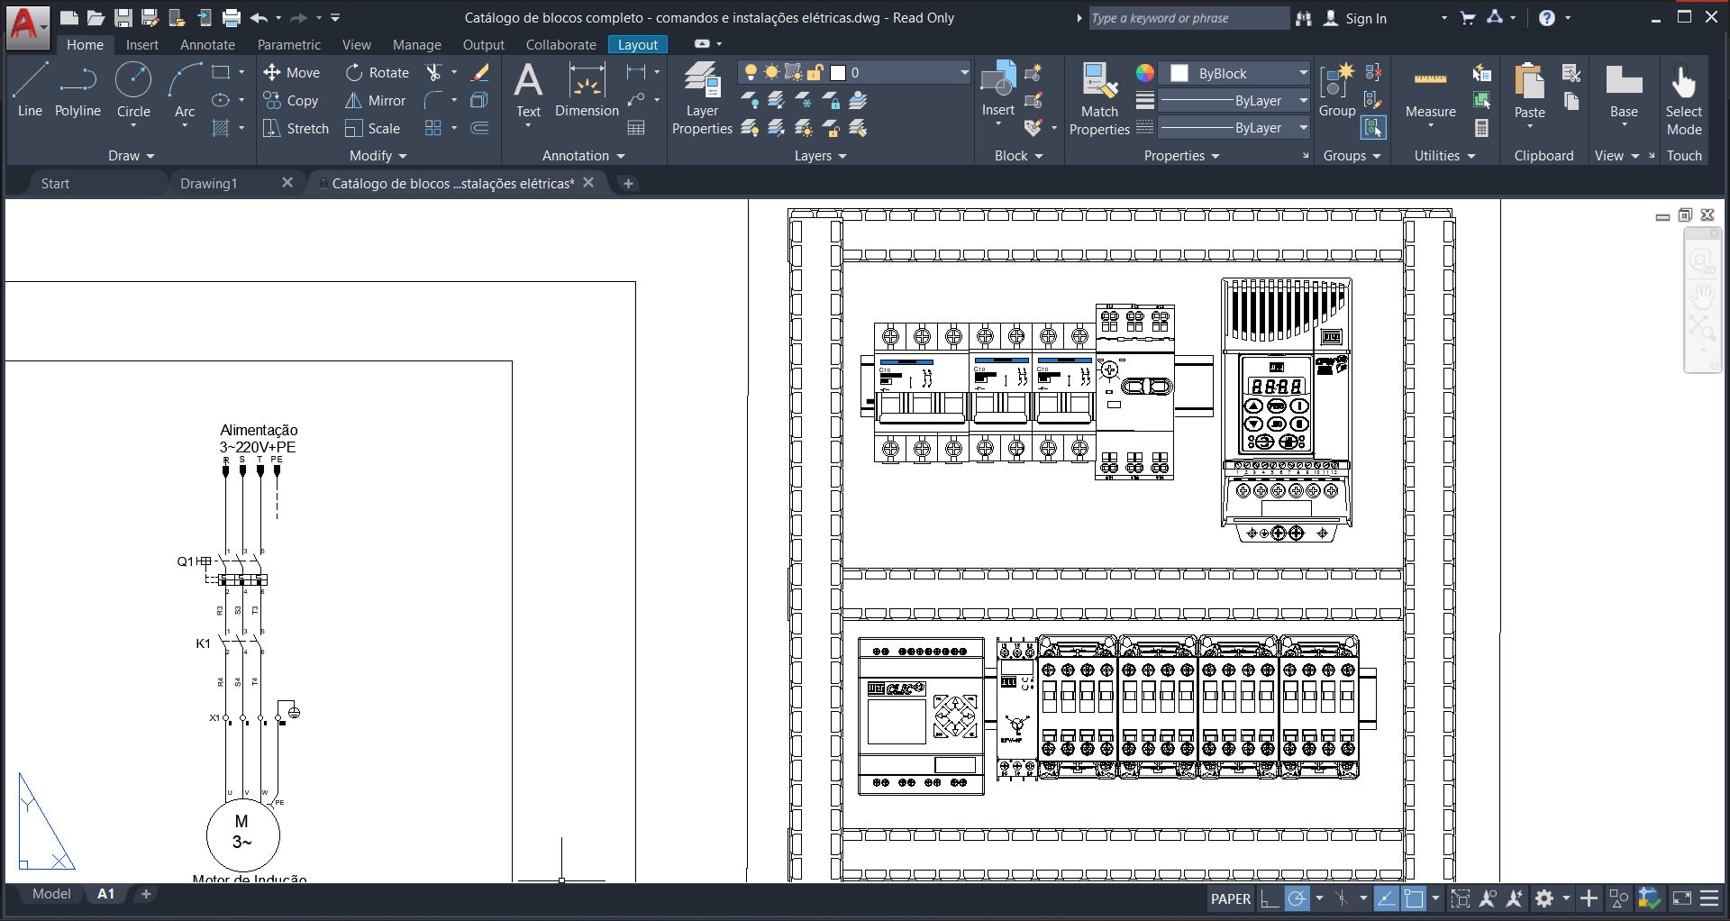Disable polar tracking in the status bar
The width and height of the screenshot is (1730, 921).
pyautogui.click(x=1298, y=898)
